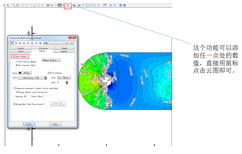Click the Spacing input field
Image resolution: width=242 pixels, height=154 pixels.
[x=27, y=97]
